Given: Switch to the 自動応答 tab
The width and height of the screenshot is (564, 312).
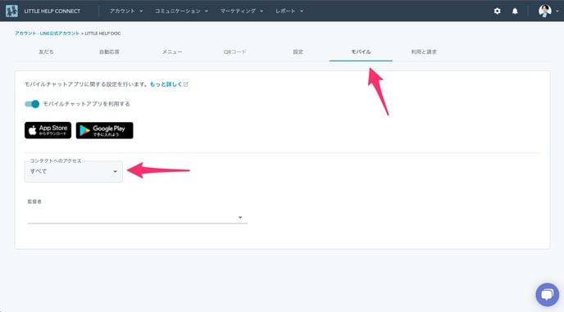Looking at the screenshot, I should (x=109, y=52).
